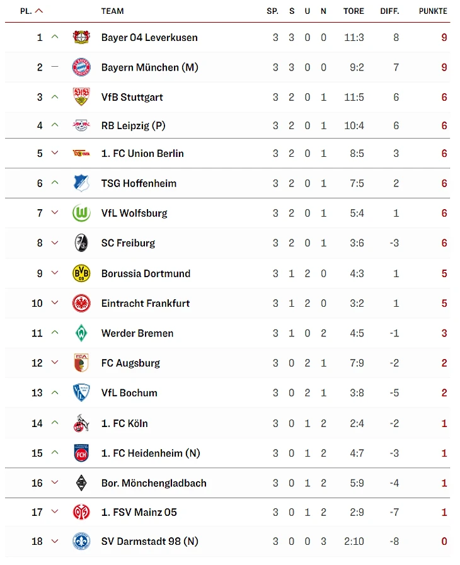Viewport: 460px width, 565px height.
Task: Click the Bayern München club logo
Action: tap(81, 67)
